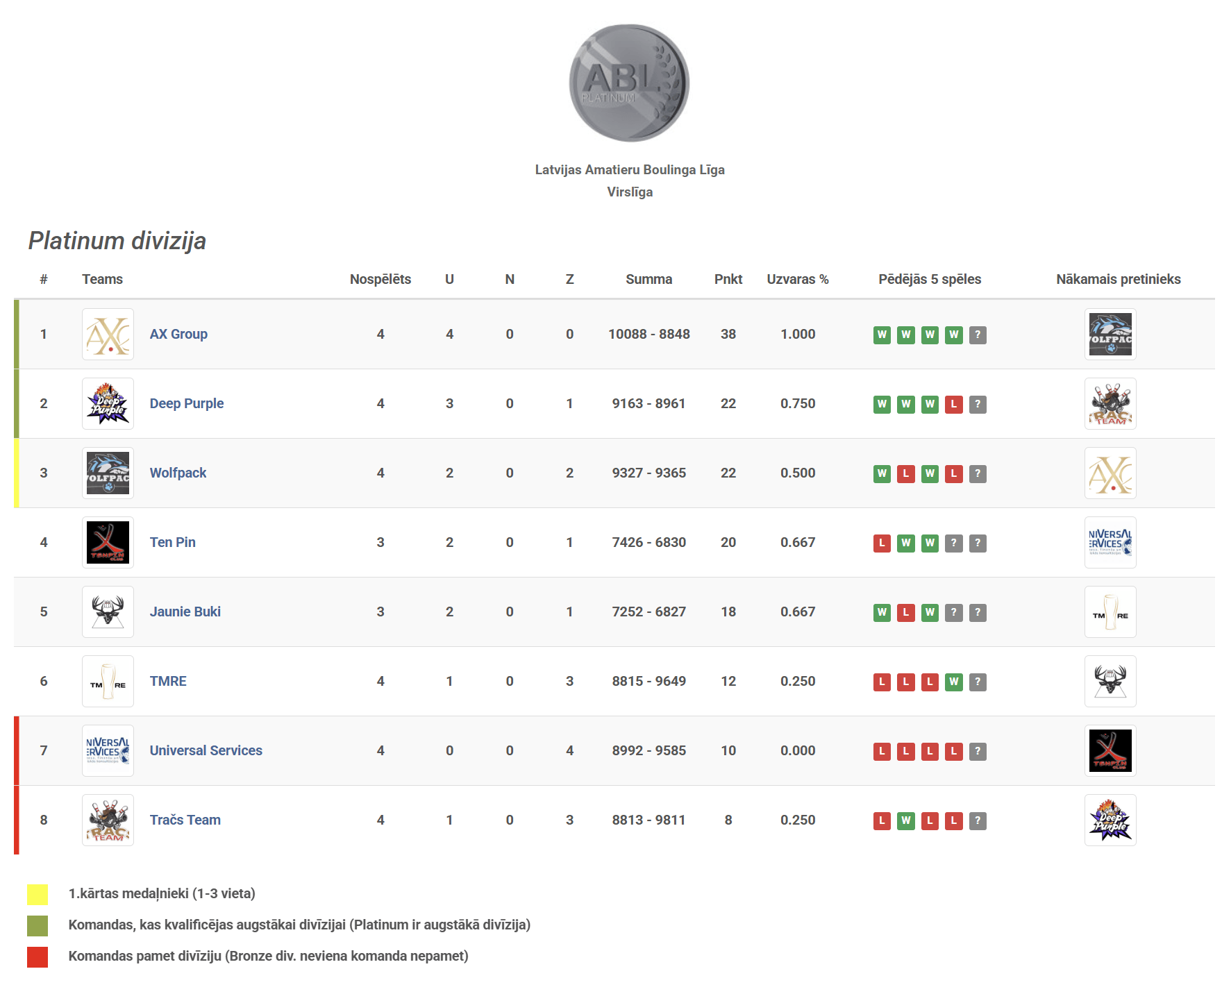Click the Tračs Team logo in row 8
Image resolution: width=1222 pixels, height=994 pixels.
click(x=108, y=820)
